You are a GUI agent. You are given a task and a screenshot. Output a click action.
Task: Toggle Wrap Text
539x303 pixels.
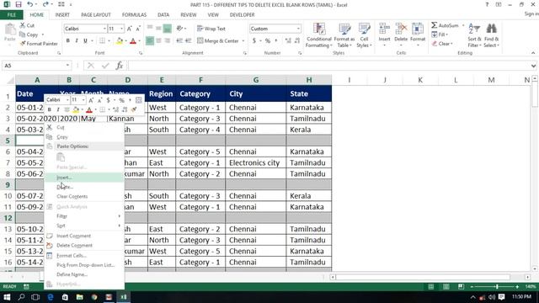point(211,29)
